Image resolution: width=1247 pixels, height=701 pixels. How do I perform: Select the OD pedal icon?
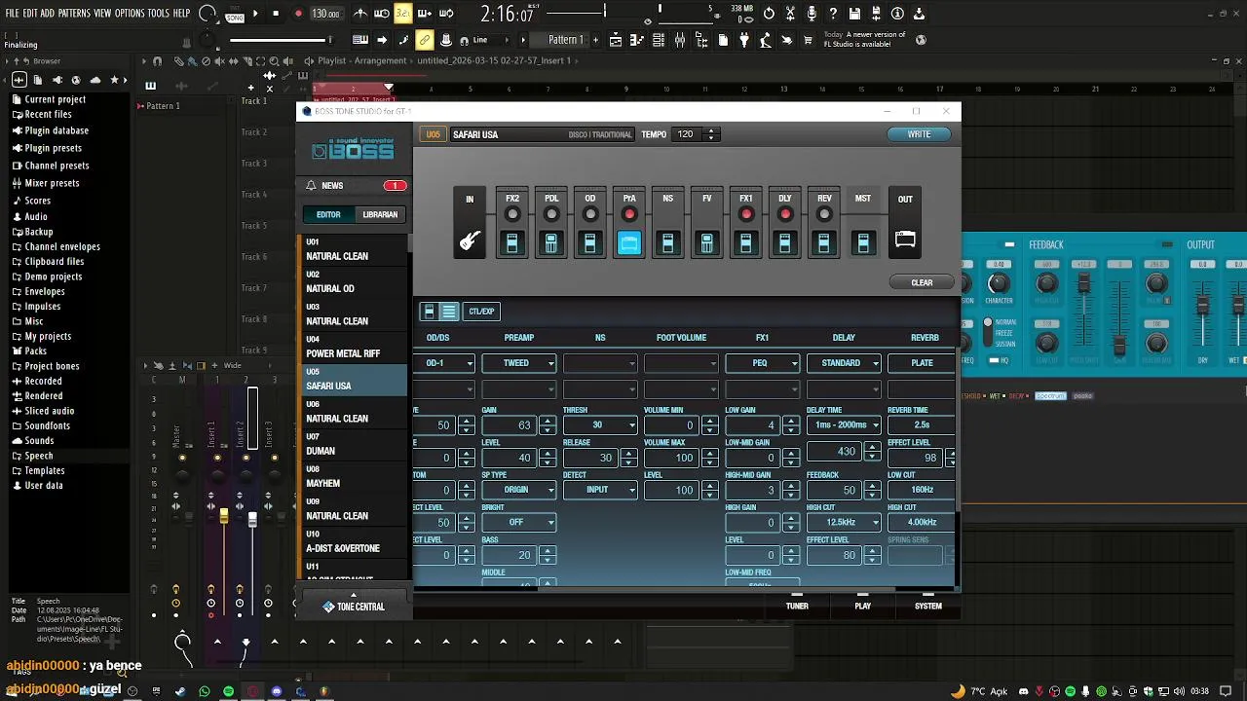(590, 242)
